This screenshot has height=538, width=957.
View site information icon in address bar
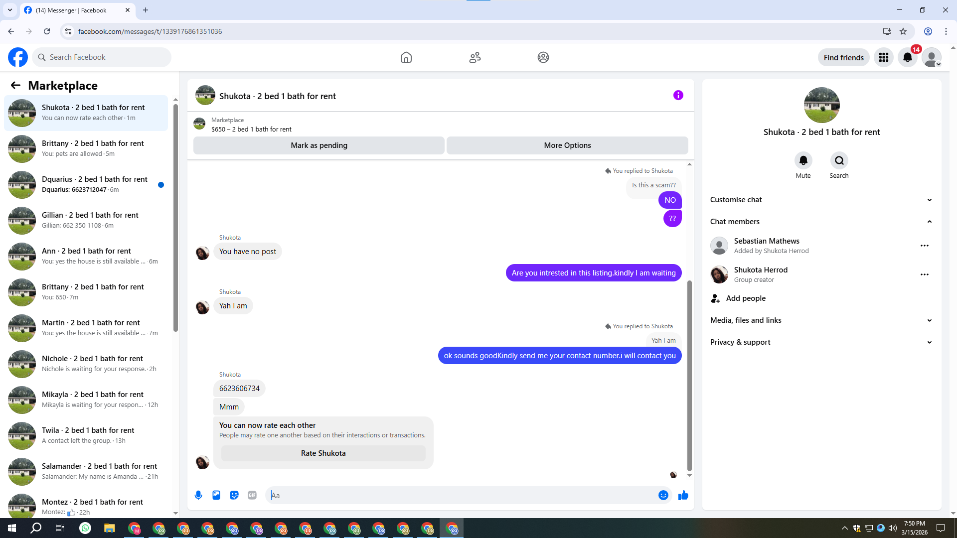68,31
